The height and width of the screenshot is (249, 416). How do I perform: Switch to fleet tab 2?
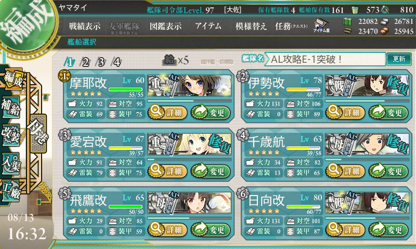tap(85, 62)
